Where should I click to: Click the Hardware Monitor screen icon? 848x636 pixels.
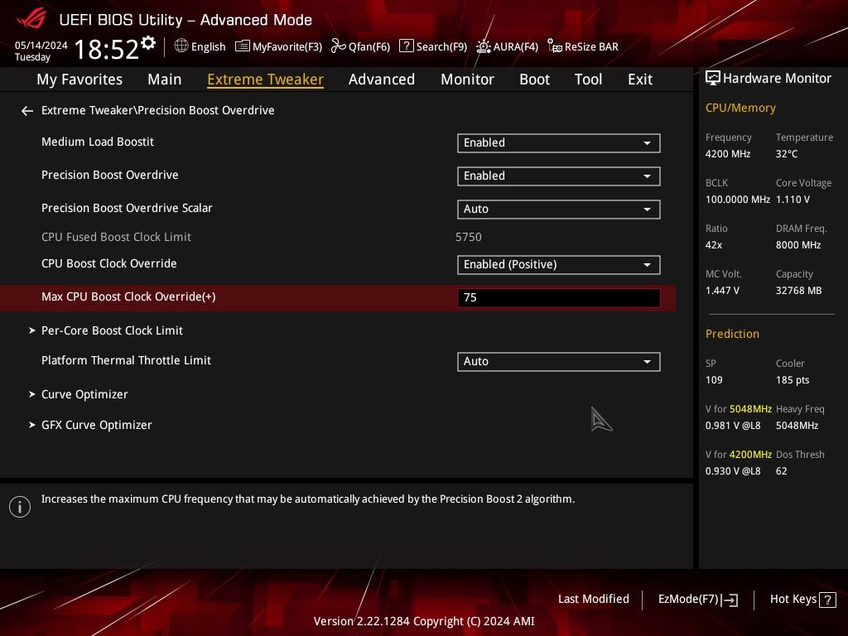click(x=713, y=79)
